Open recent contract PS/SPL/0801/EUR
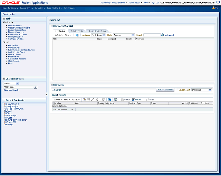 click(12, 104)
